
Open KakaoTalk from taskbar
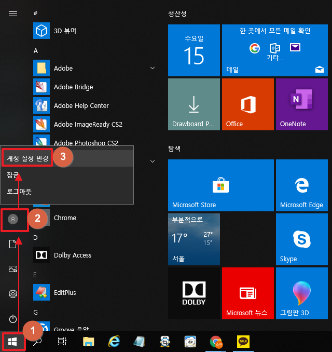point(243,342)
